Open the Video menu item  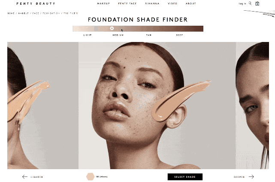pyautogui.click(x=172, y=3)
